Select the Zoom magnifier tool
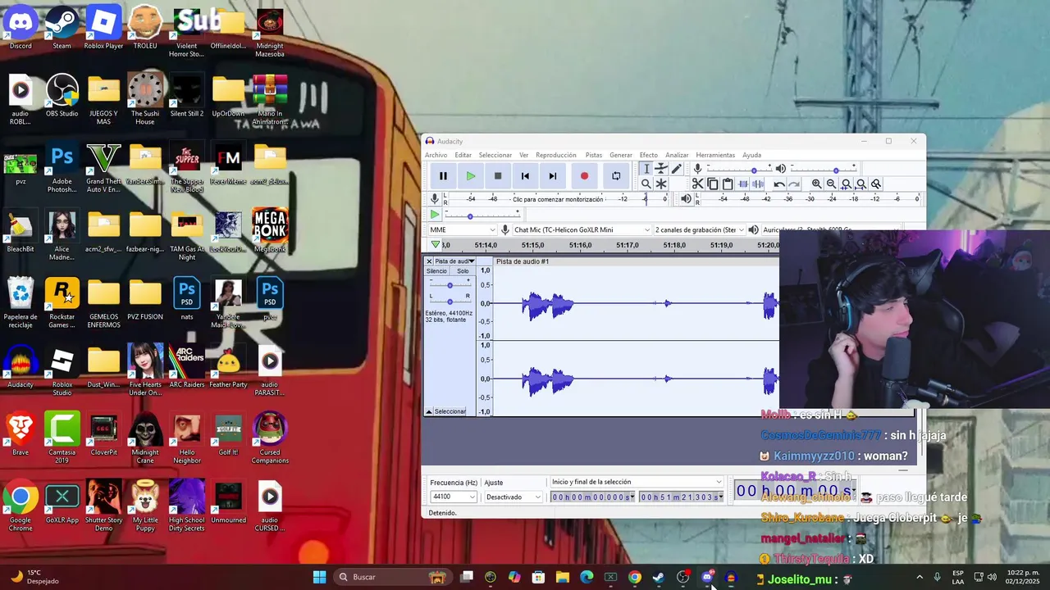Viewport: 1050px width, 590px height. click(x=646, y=184)
